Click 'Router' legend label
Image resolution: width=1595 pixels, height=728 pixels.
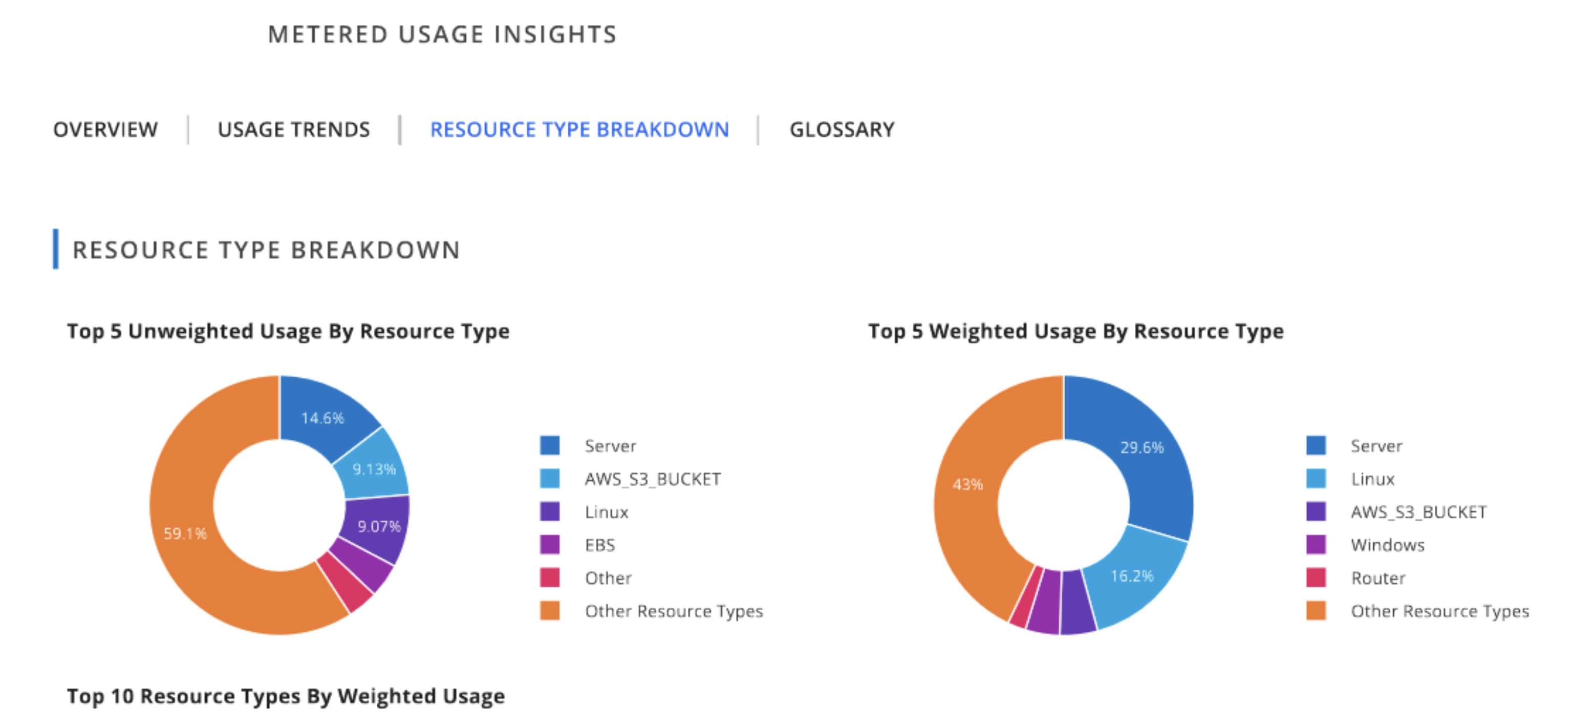[1378, 577]
